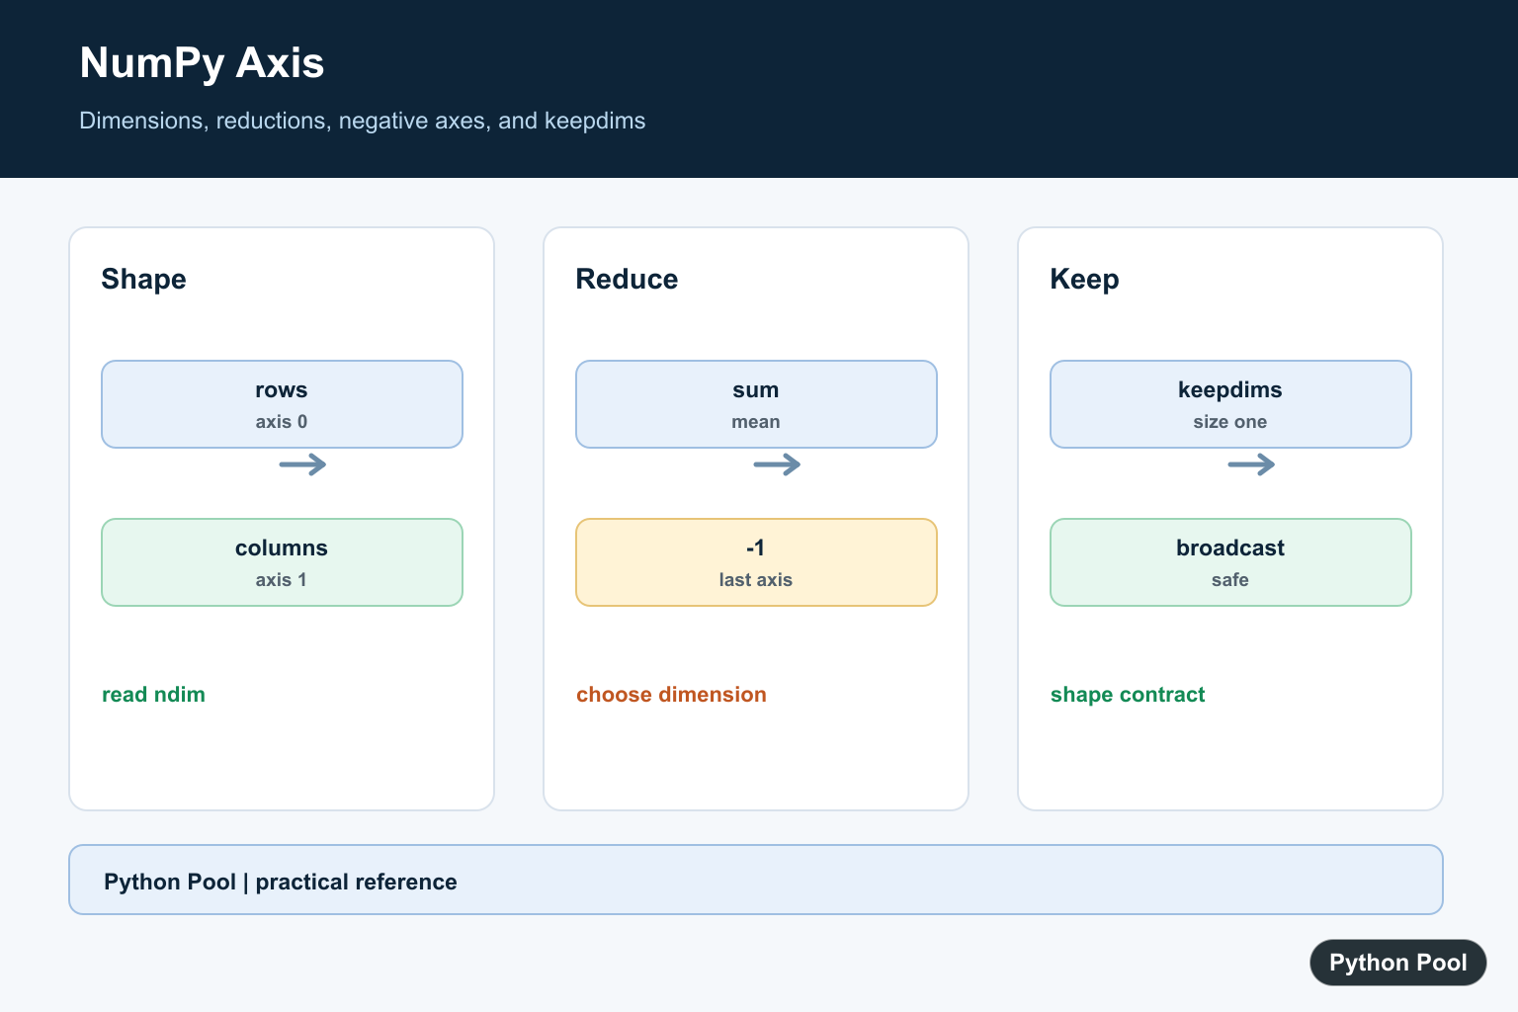Image resolution: width=1518 pixels, height=1012 pixels.
Task: Click the Shape card heading
Action: [143, 279]
